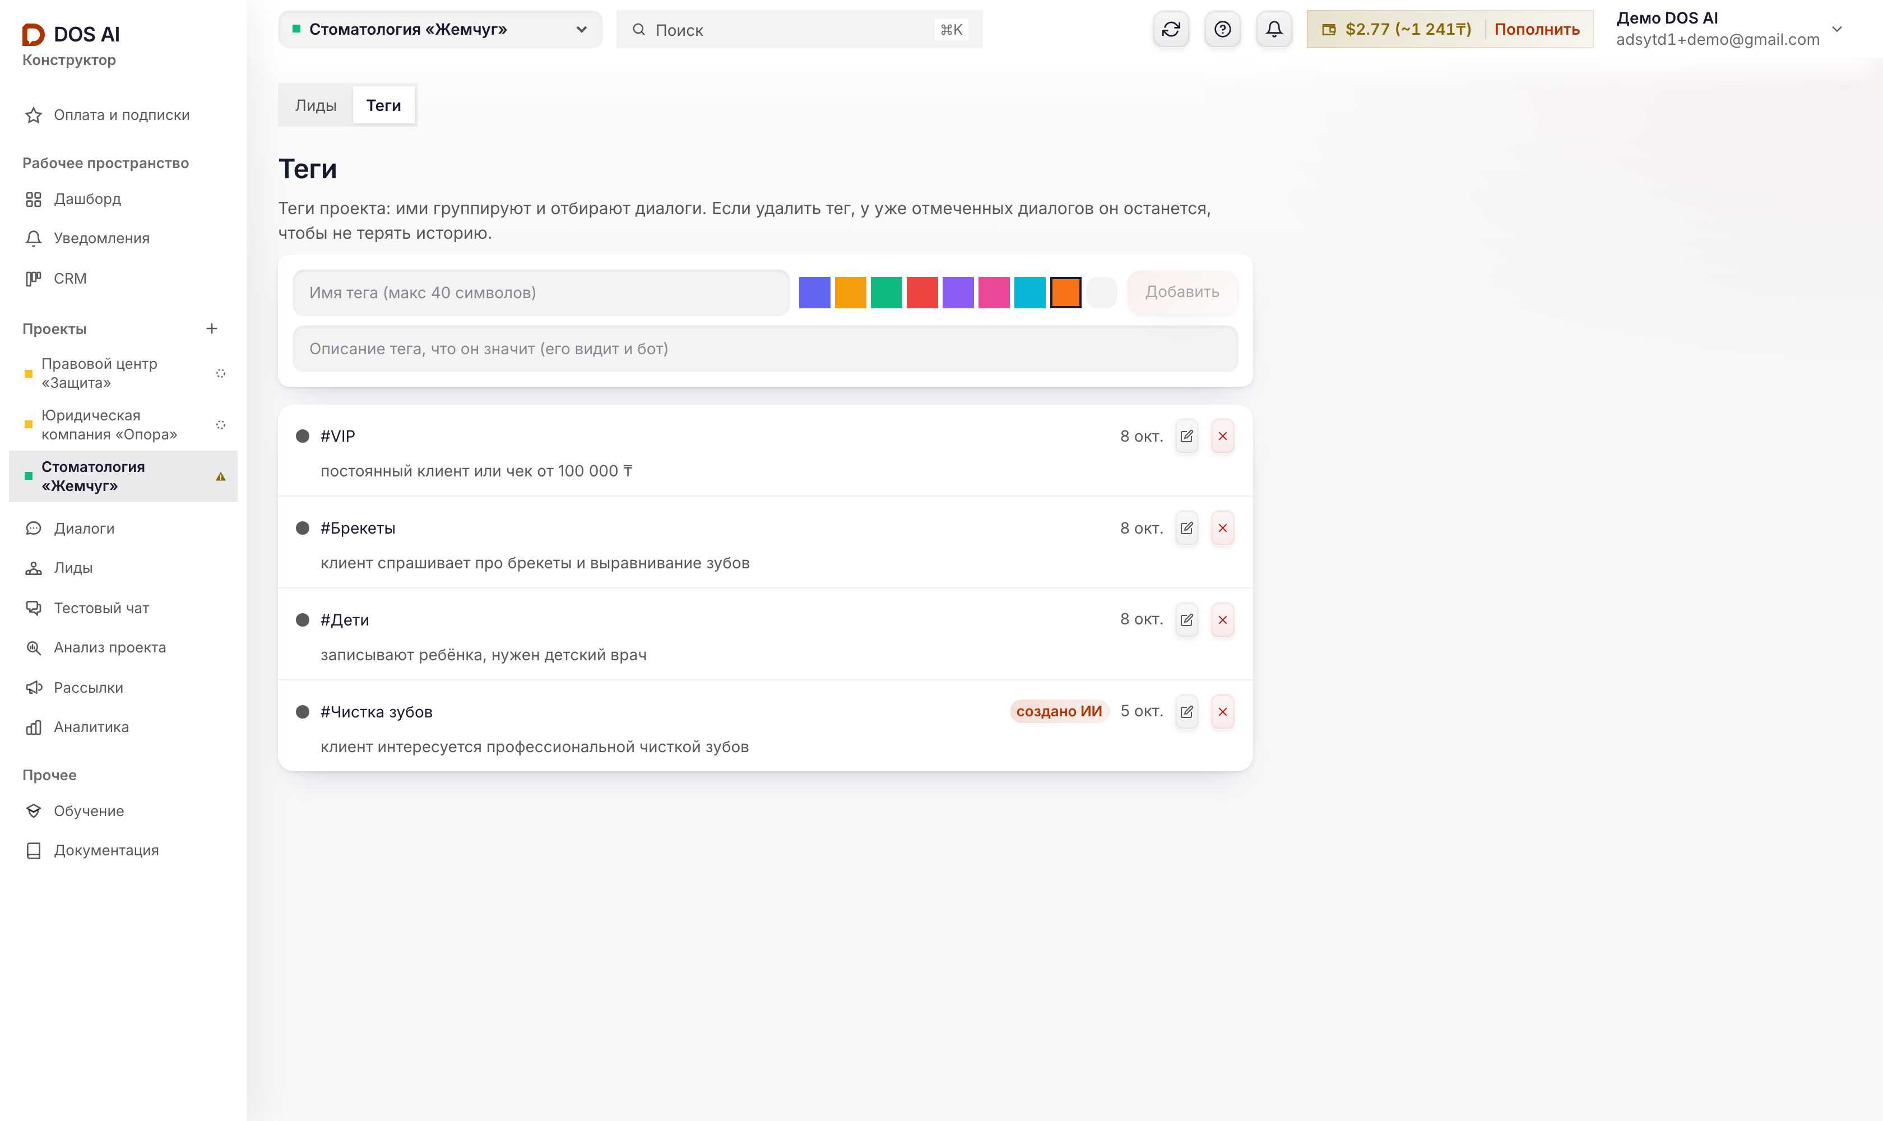Viewport: 1883px width, 1121px height.
Task: Expand the Демо DOS AI account menu
Action: (x=1729, y=30)
